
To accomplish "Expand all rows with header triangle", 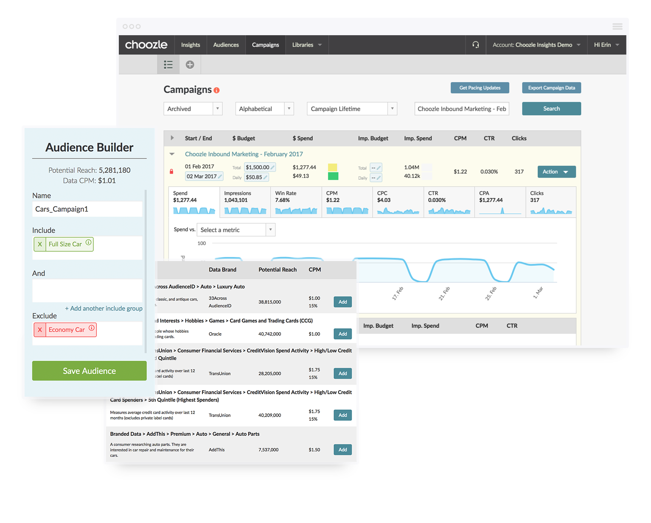I will (x=172, y=138).
